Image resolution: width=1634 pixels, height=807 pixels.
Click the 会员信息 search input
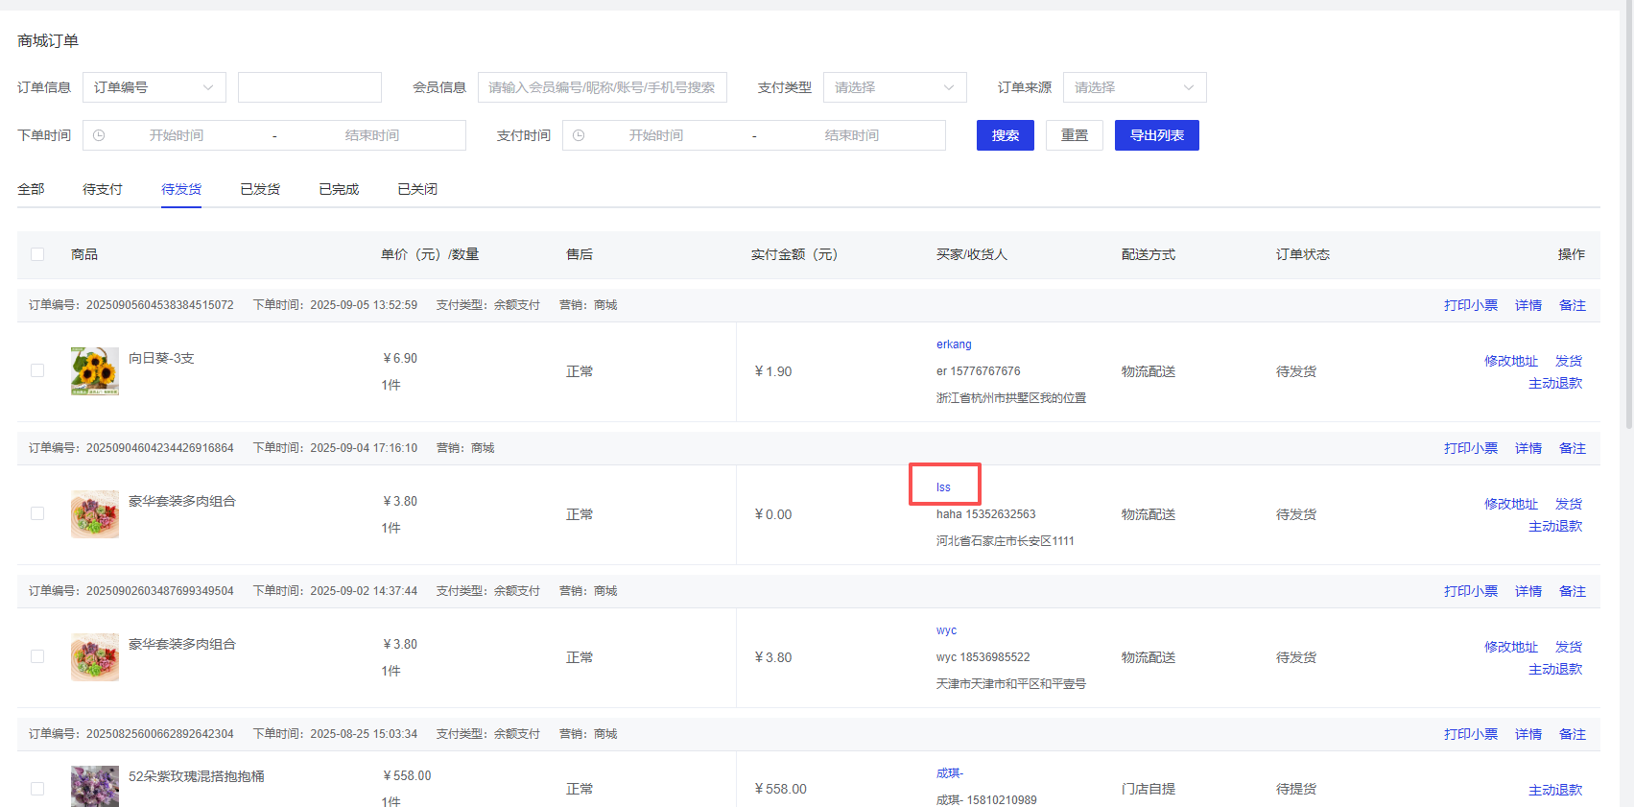pyautogui.click(x=603, y=87)
